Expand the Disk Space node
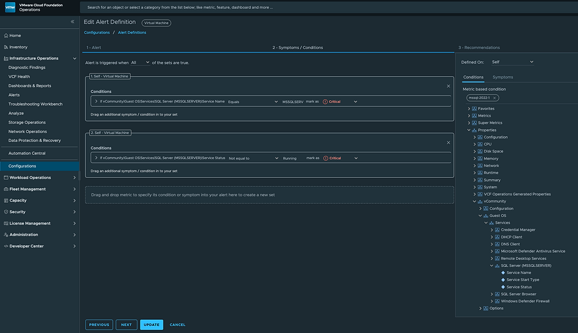Screen dimensions: 578x333 [x=474, y=151]
